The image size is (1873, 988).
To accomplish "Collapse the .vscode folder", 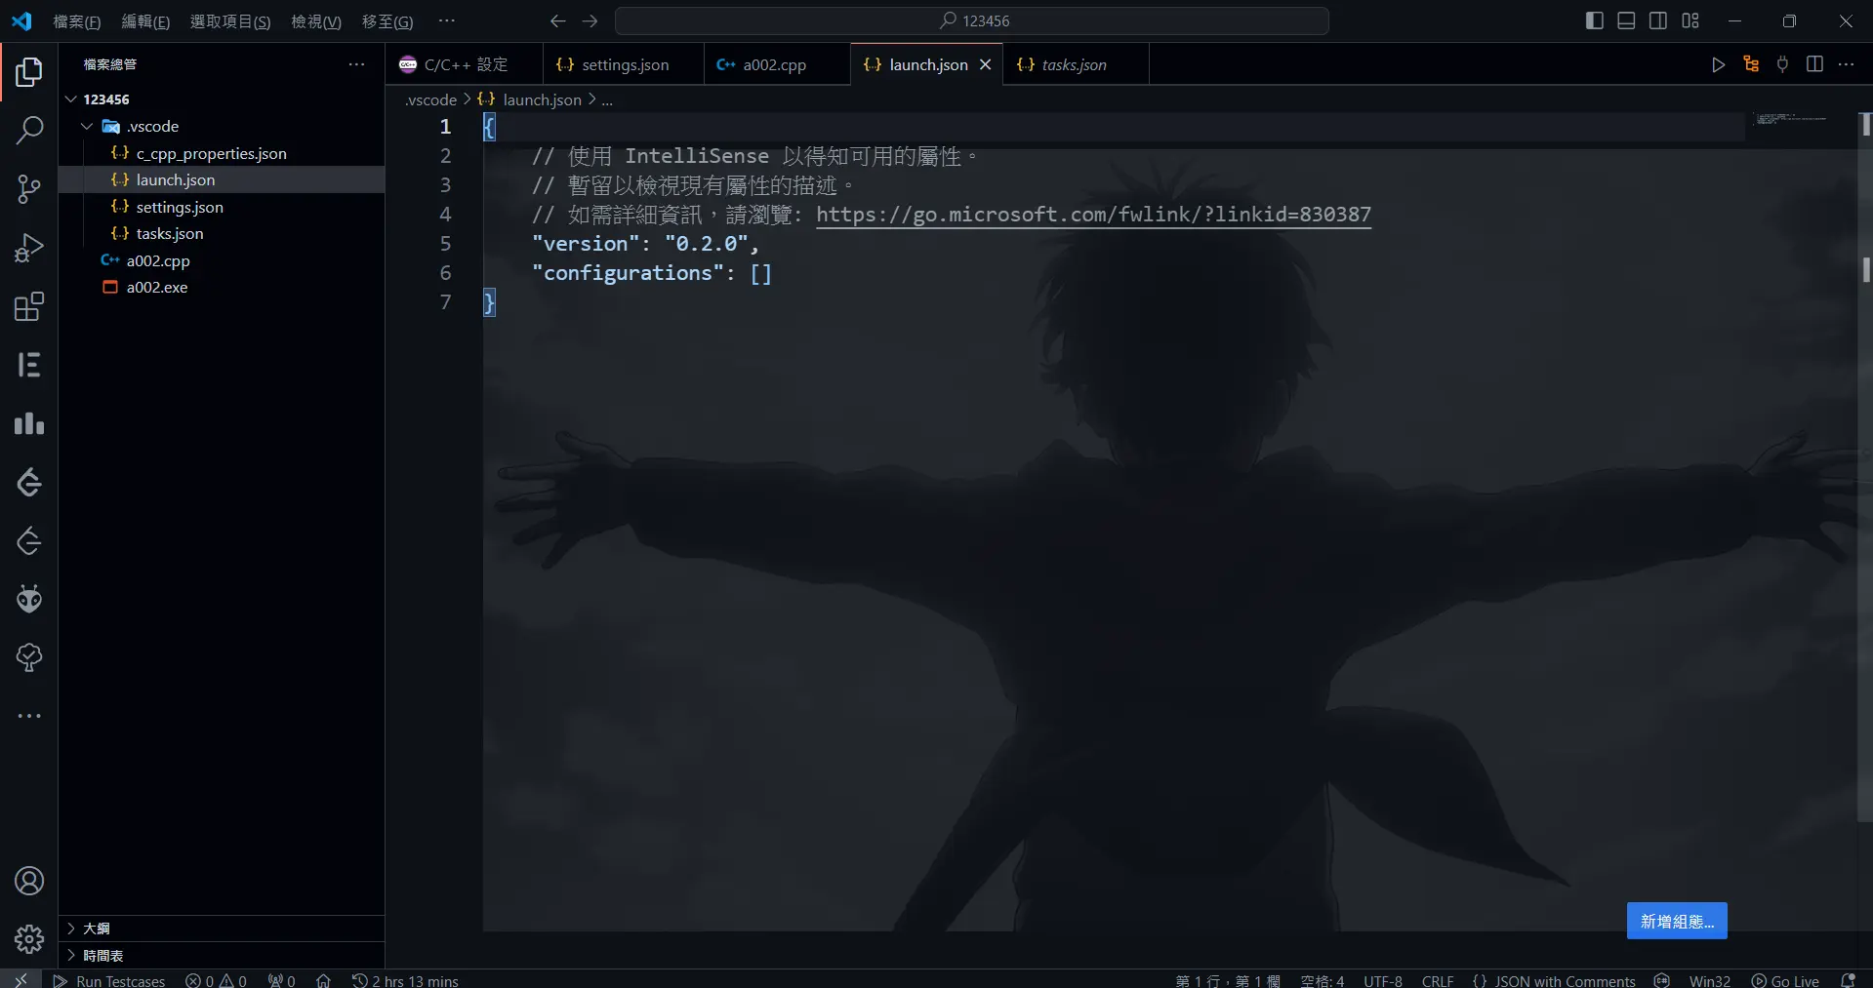I will point(87,127).
